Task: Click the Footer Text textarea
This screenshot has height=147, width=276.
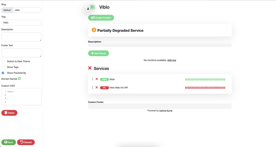Action: tap(21, 53)
